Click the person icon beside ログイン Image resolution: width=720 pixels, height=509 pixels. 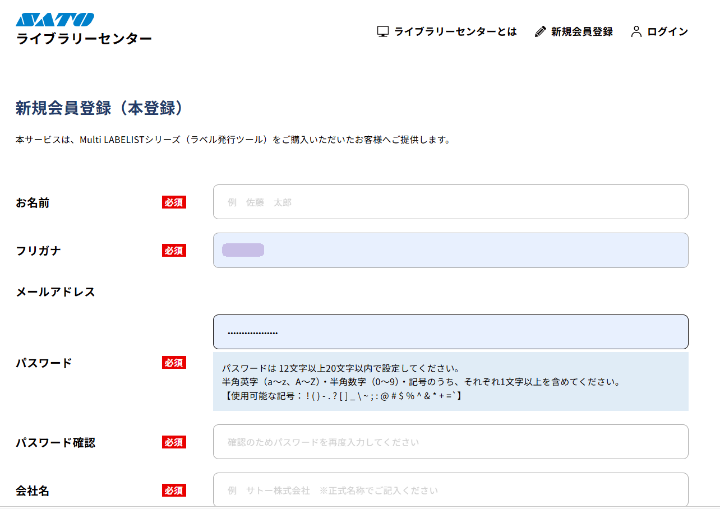(x=636, y=31)
